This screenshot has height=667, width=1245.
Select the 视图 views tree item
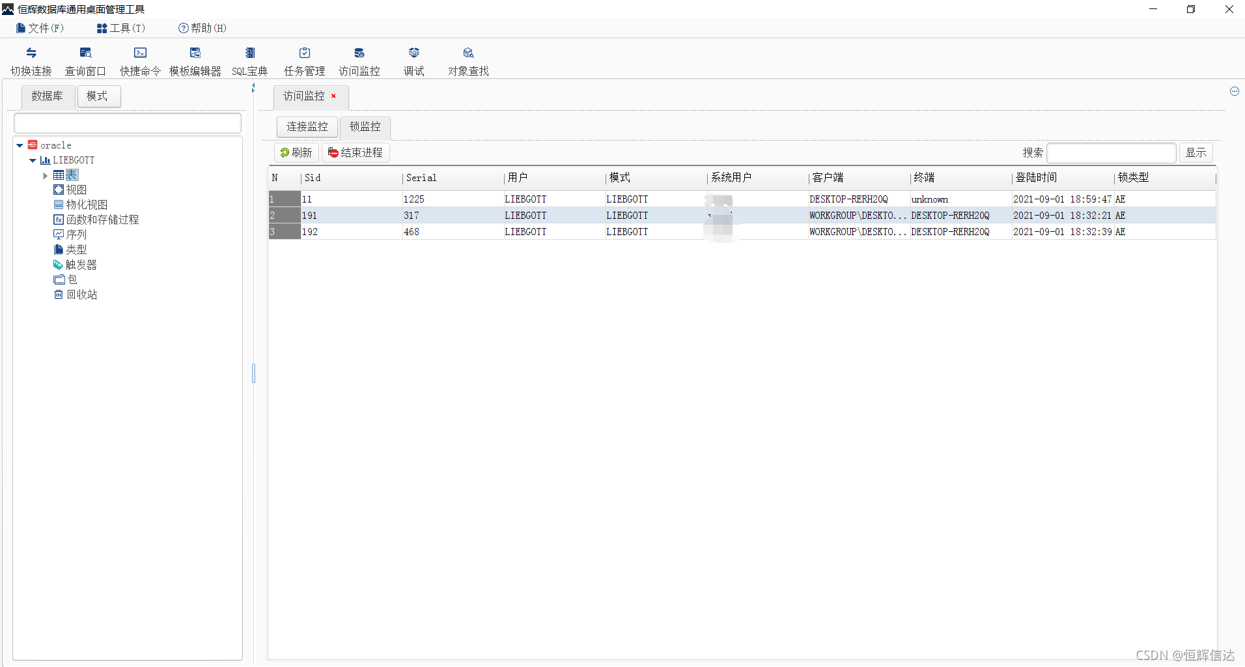point(70,190)
